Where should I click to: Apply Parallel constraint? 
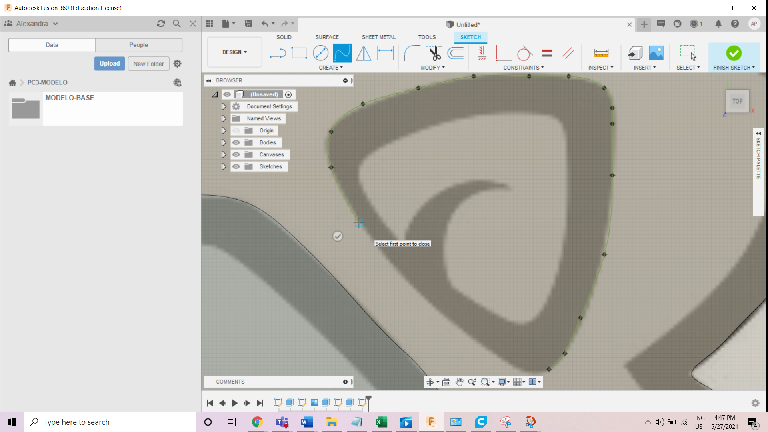click(x=568, y=53)
